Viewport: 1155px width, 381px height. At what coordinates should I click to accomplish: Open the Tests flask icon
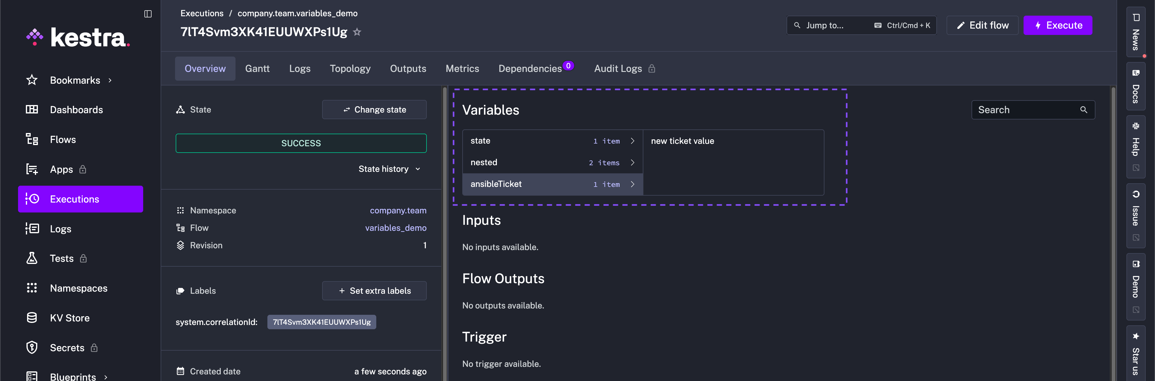(x=32, y=258)
